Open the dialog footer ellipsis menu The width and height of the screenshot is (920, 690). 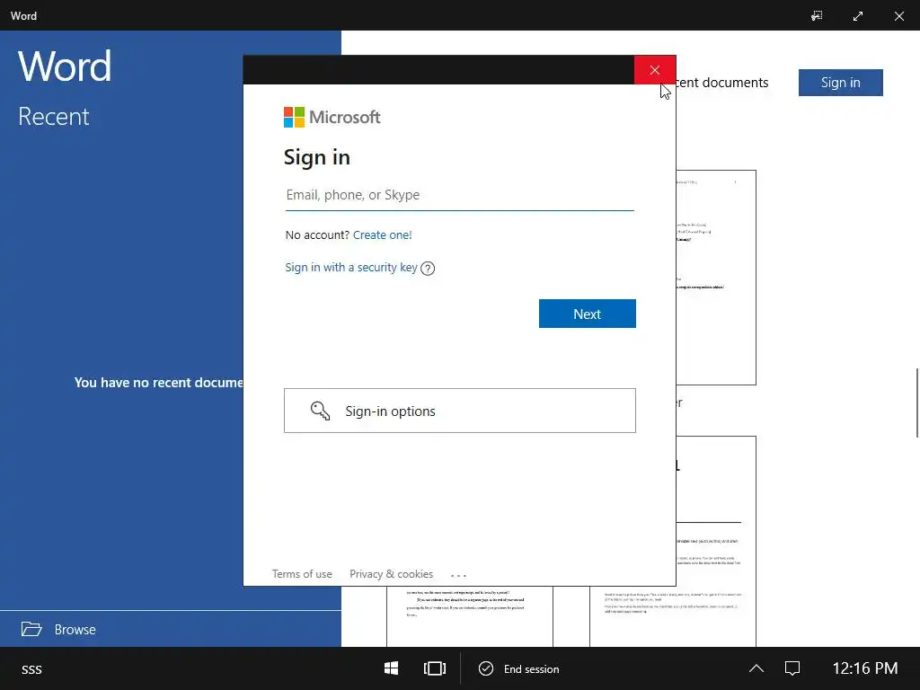(458, 576)
